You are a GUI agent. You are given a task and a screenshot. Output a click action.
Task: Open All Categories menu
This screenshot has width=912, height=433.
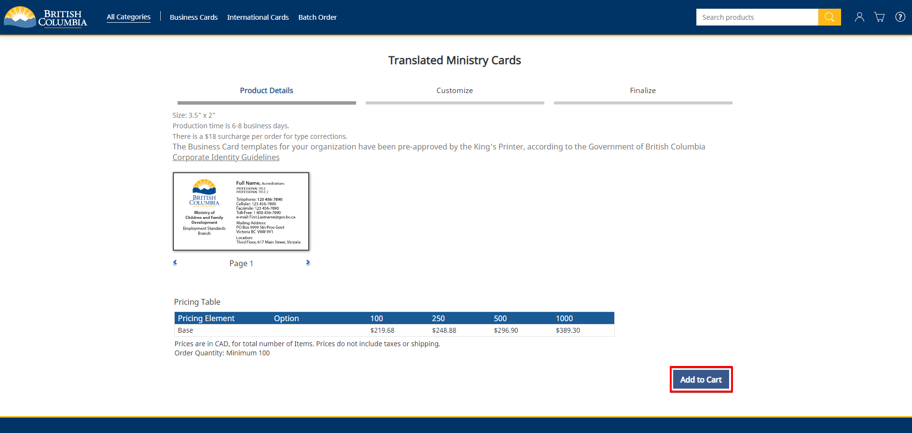(x=128, y=17)
